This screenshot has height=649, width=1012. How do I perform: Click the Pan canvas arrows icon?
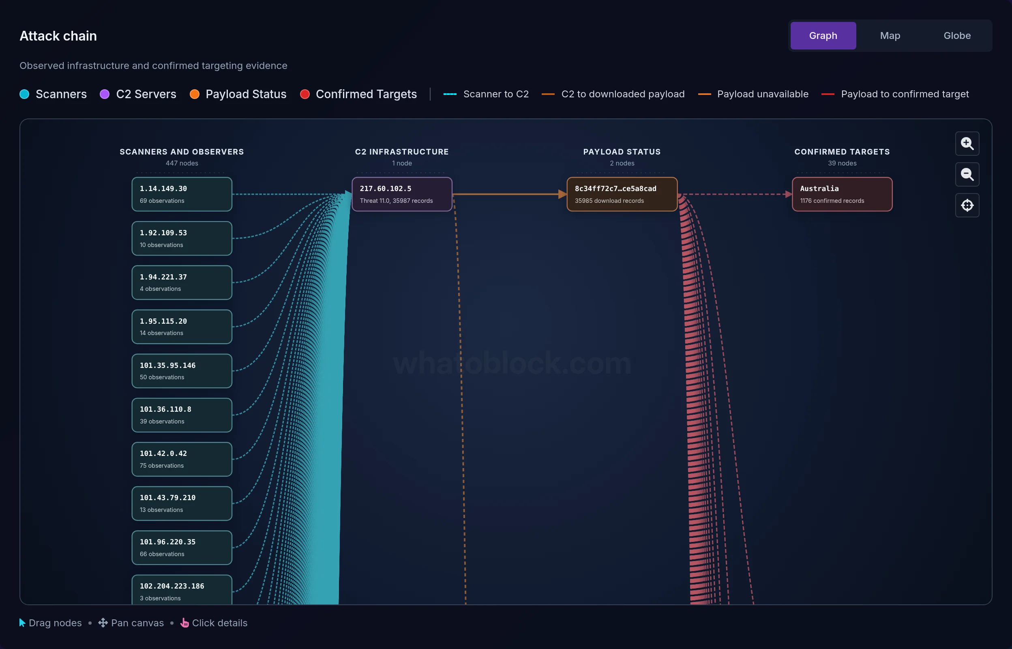coord(103,623)
